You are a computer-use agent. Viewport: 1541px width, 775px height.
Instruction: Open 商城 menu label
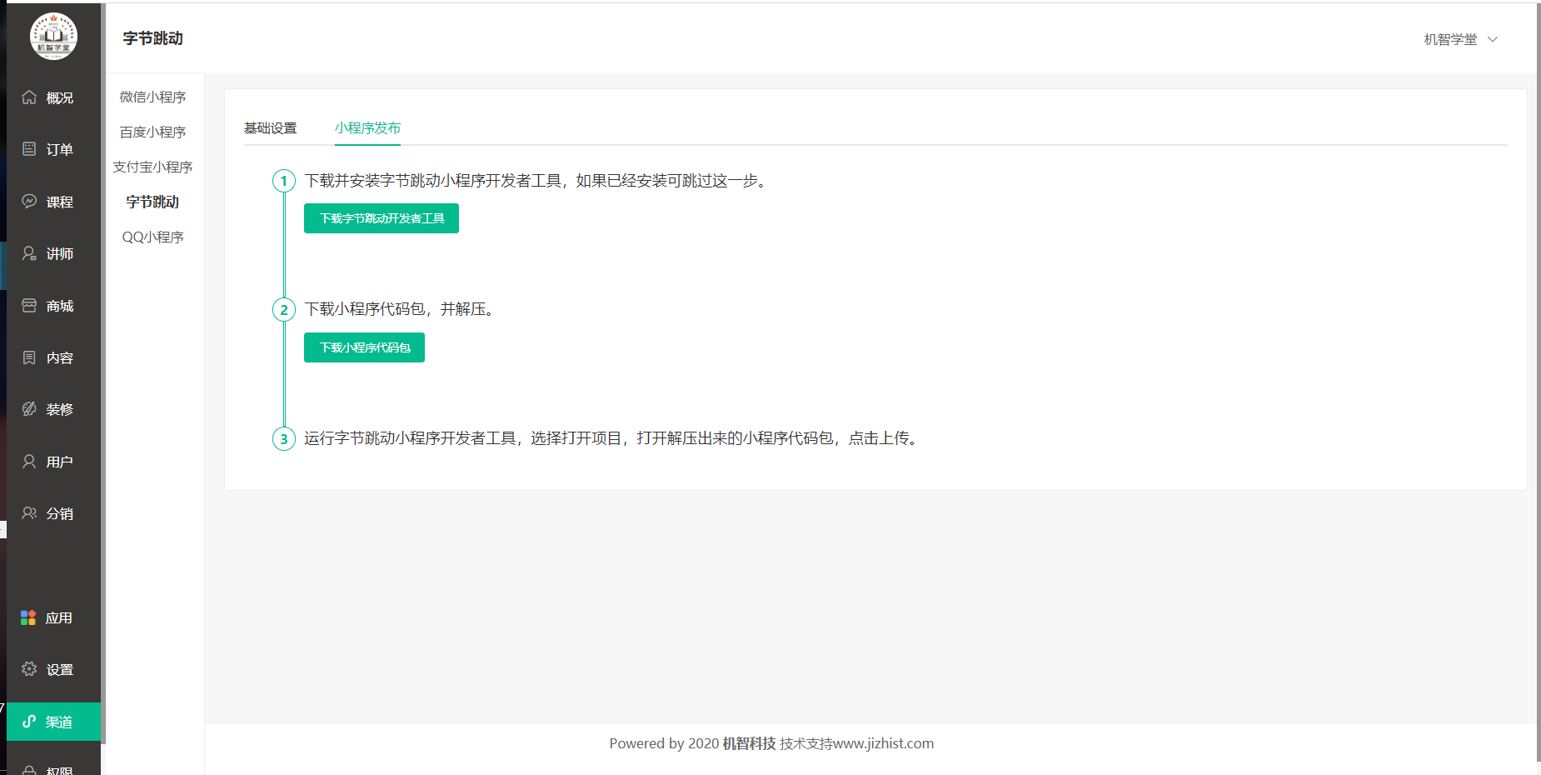pyautogui.click(x=60, y=306)
